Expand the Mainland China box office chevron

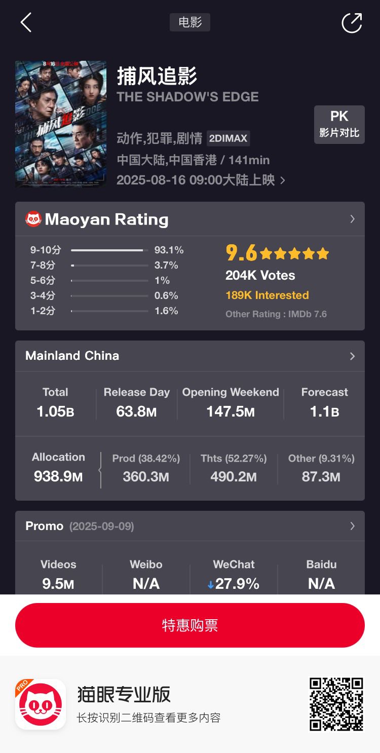pyautogui.click(x=352, y=356)
